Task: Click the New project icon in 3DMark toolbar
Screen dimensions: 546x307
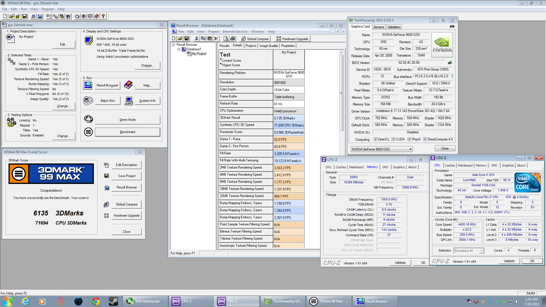Action: click(x=5, y=16)
